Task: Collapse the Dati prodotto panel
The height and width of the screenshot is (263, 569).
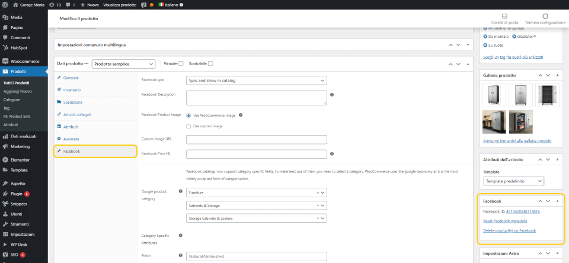Action: (468, 64)
